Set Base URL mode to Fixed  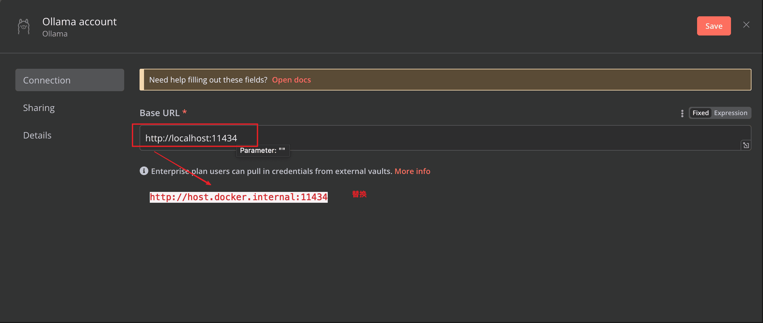point(700,113)
